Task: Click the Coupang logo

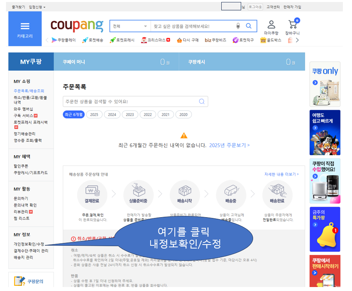Action: [77, 25]
